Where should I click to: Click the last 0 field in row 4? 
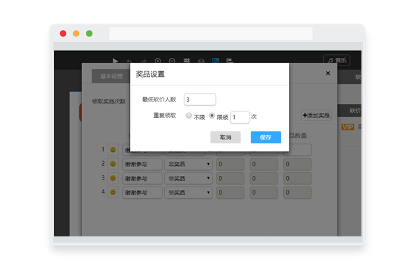(x=297, y=192)
